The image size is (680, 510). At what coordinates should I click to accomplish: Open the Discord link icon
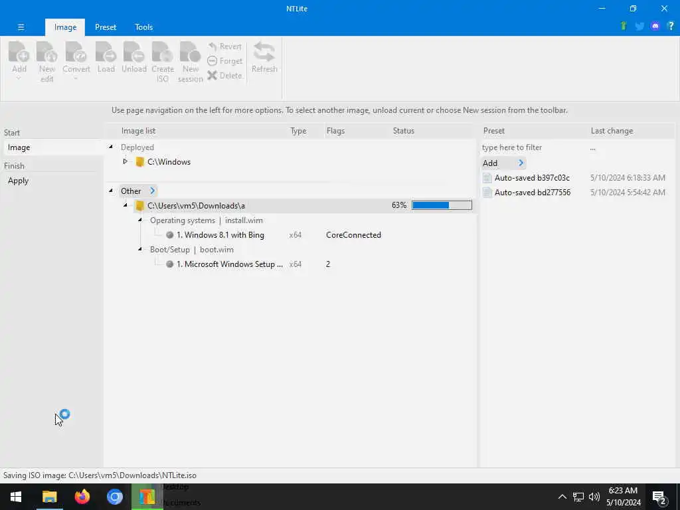click(x=655, y=27)
